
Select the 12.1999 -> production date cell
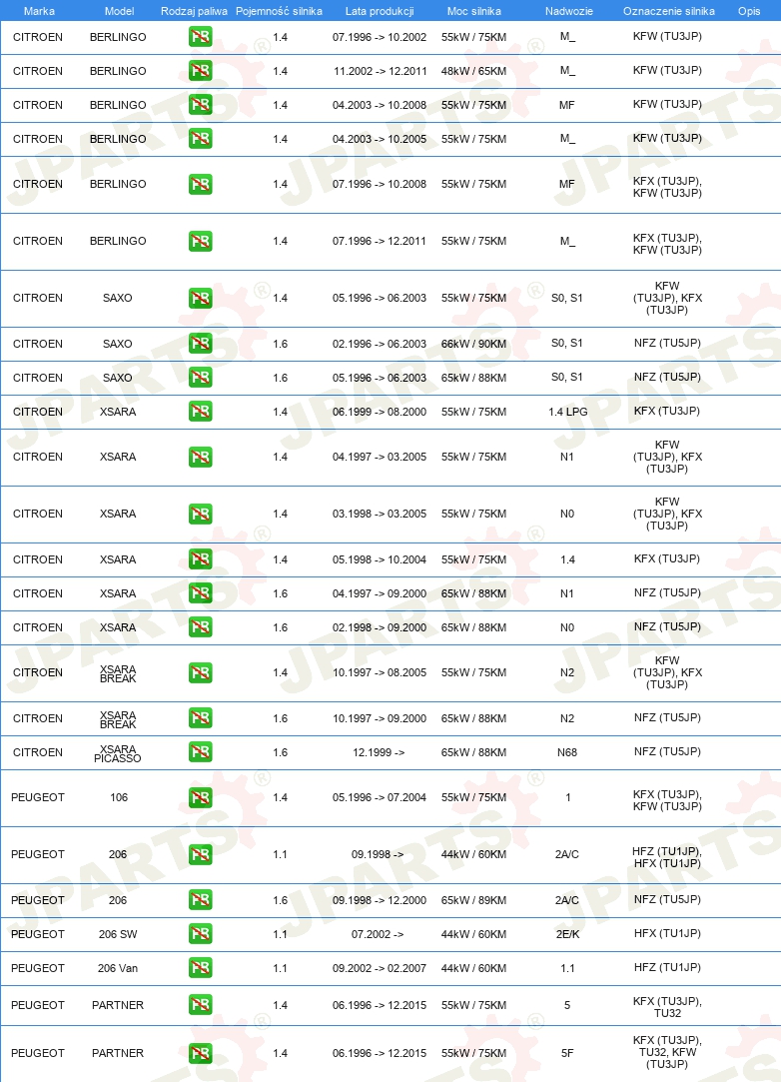point(379,752)
